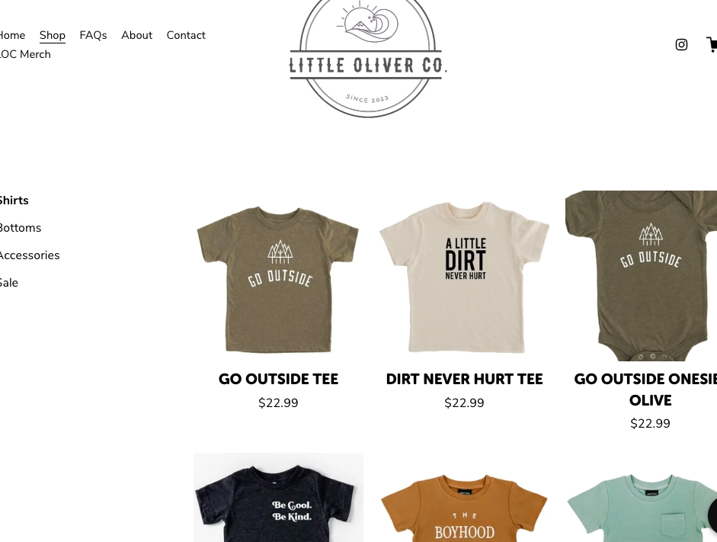
Task: Open the LOC Merch page
Action: tap(25, 54)
